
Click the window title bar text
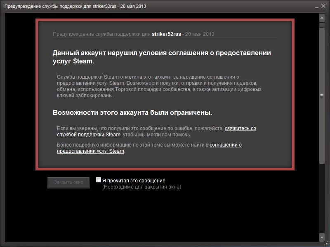[75, 6]
